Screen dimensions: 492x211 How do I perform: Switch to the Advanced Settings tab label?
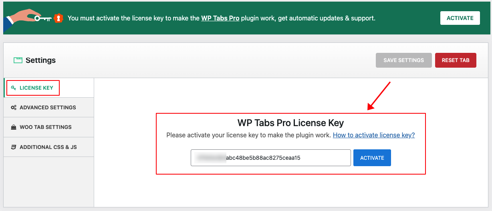point(48,108)
